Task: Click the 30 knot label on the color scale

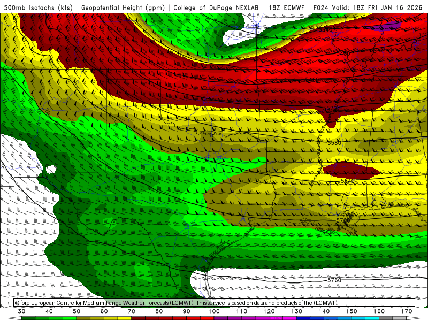Action: [x=21, y=311]
